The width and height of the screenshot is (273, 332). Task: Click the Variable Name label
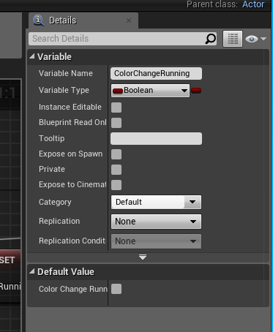coord(66,73)
